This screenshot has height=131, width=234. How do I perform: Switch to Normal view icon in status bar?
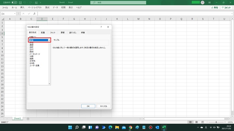click(x=190, y=122)
